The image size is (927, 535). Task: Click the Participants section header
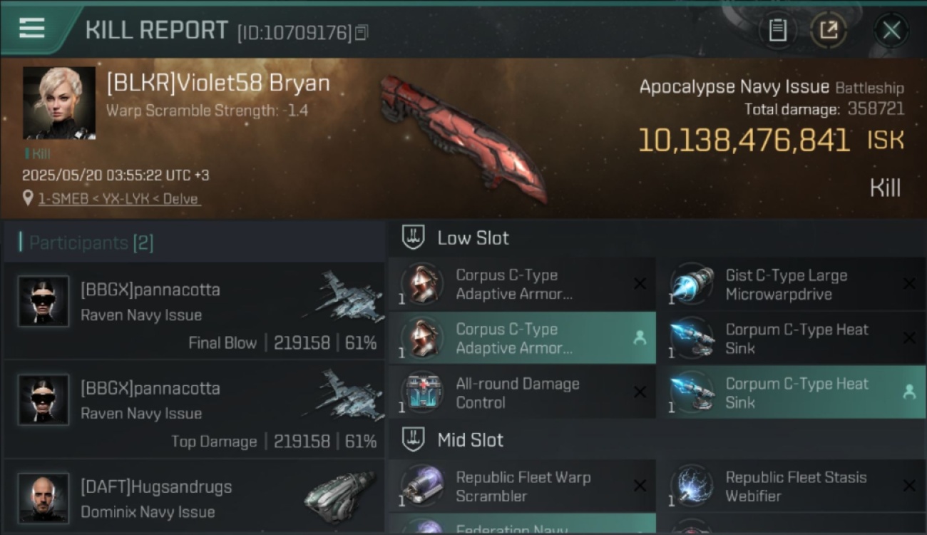(x=91, y=243)
